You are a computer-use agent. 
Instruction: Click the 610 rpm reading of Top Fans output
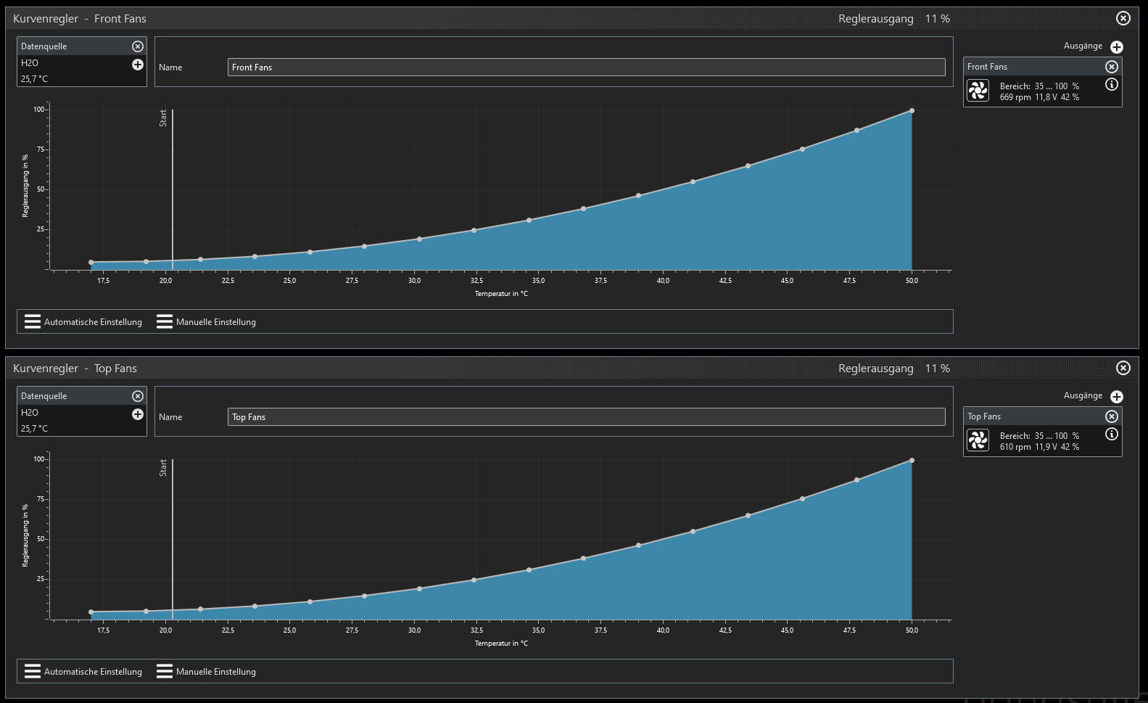[1015, 447]
